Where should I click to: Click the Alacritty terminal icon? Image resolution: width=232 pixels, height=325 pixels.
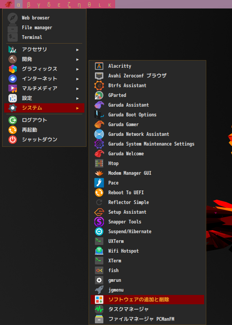point(99,66)
